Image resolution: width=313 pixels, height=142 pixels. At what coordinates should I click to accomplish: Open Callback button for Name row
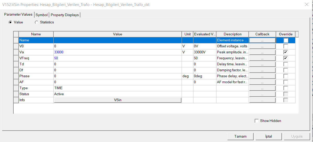[x=262, y=40]
